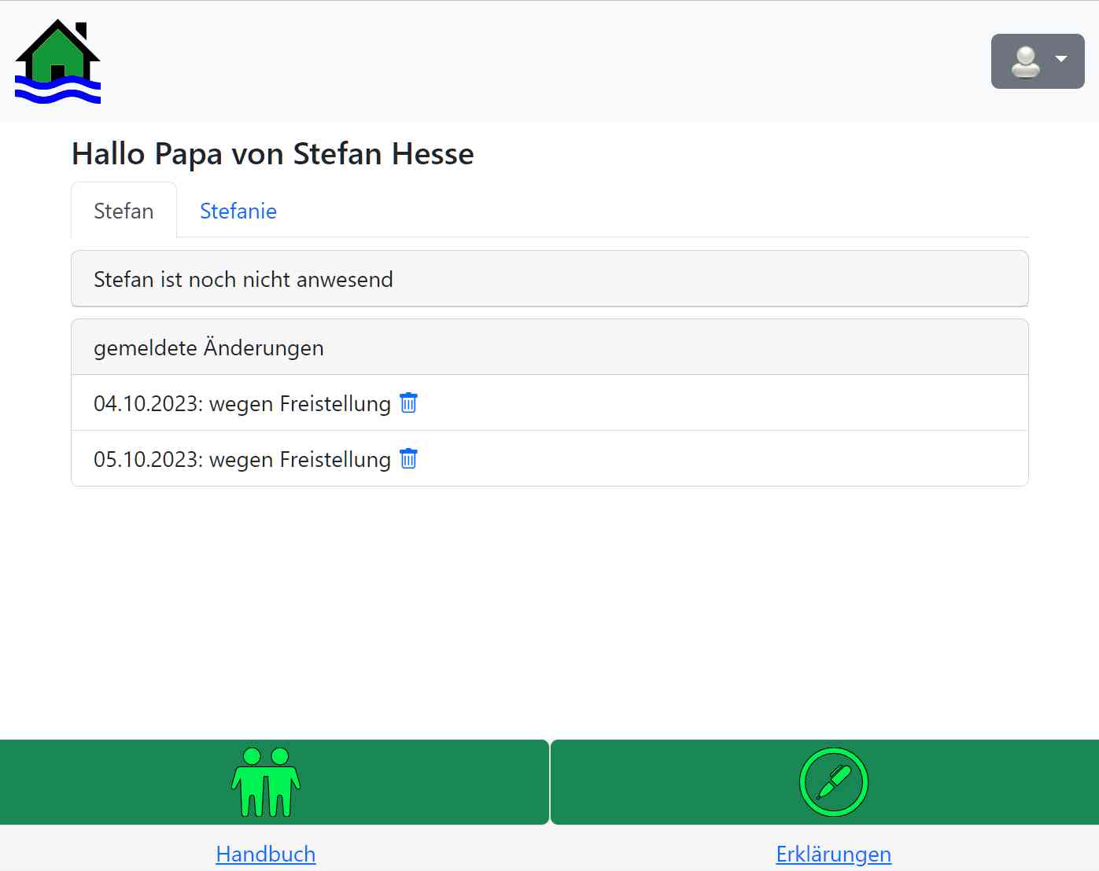
Task: Open the Erklärungen link
Action: 833,854
